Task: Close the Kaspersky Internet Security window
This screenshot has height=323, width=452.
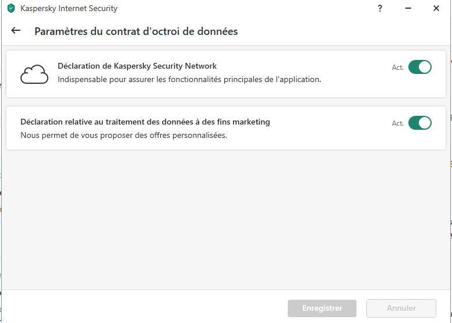Action: click(436, 8)
